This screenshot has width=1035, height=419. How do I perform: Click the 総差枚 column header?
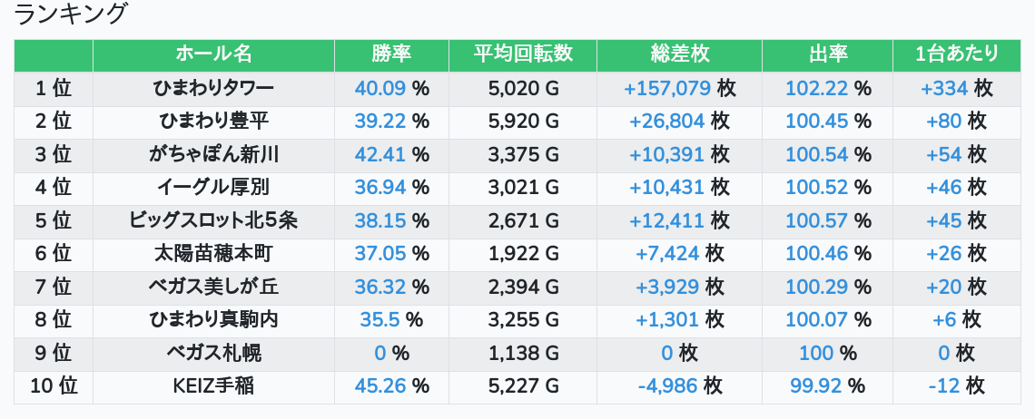[x=679, y=54]
